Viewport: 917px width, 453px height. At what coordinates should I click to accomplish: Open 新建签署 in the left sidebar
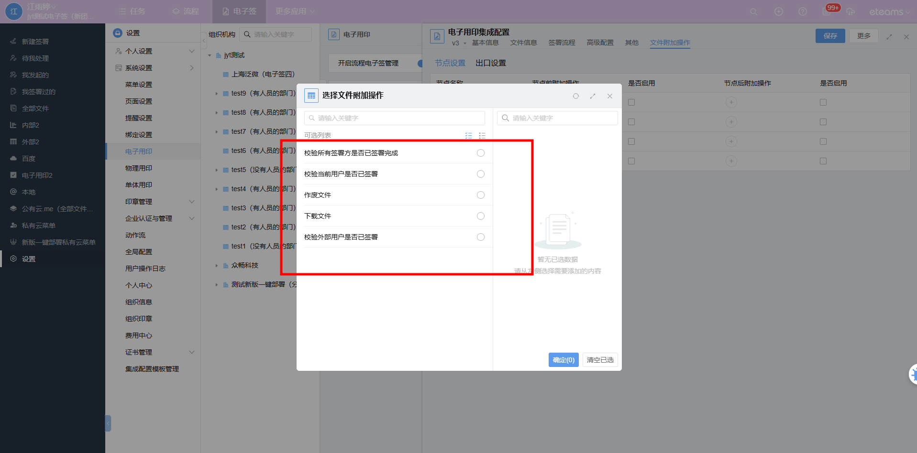pos(35,42)
